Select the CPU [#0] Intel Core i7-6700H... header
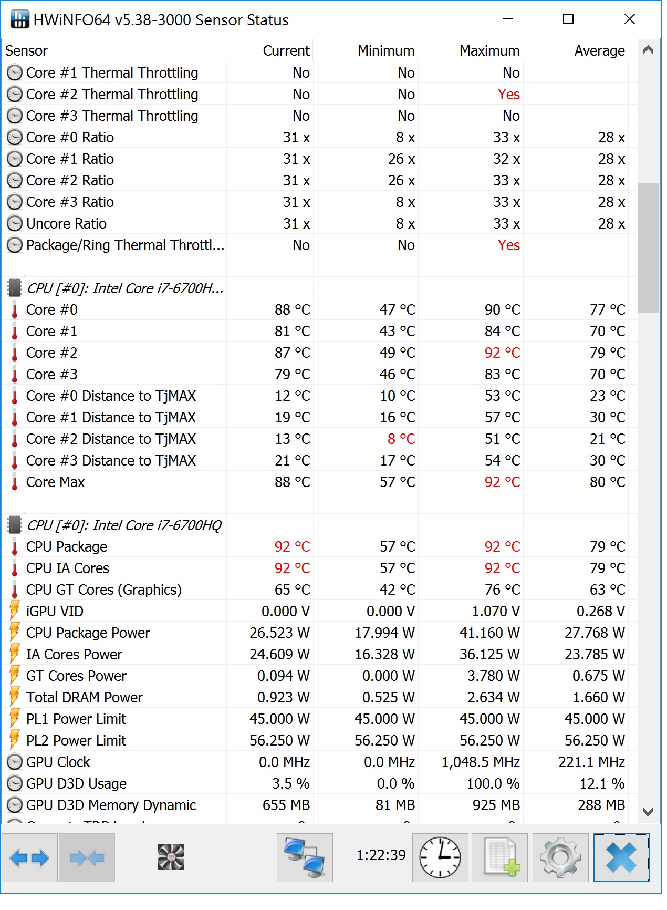 125,288
